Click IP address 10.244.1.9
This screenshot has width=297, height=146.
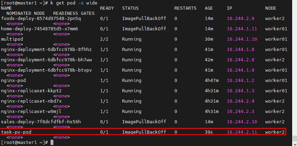(241, 70)
